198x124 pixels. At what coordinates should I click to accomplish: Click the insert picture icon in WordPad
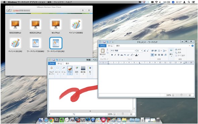(171, 50)
